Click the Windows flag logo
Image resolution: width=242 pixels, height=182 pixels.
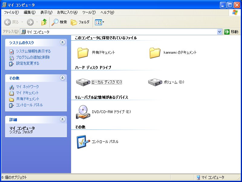click(x=235, y=12)
